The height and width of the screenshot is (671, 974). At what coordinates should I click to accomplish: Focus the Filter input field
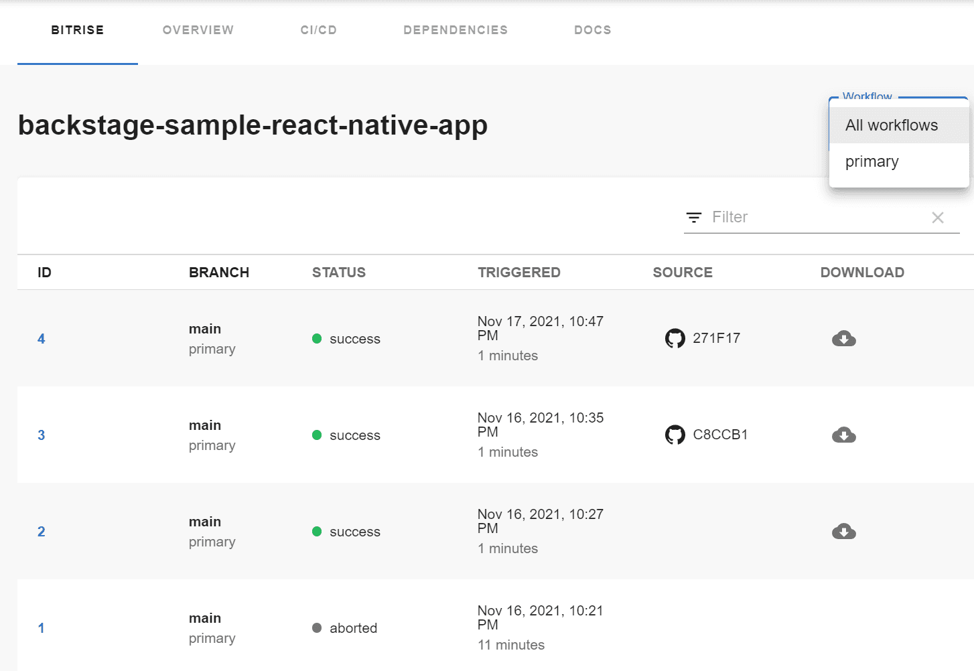[x=817, y=217]
